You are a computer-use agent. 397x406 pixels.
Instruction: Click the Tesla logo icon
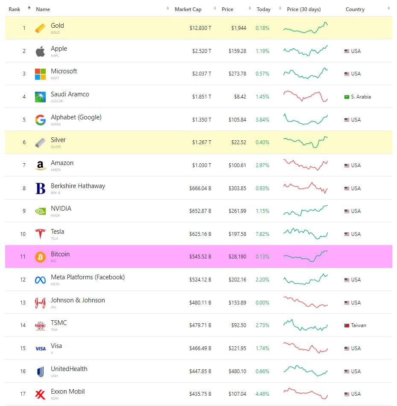(40, 234)
